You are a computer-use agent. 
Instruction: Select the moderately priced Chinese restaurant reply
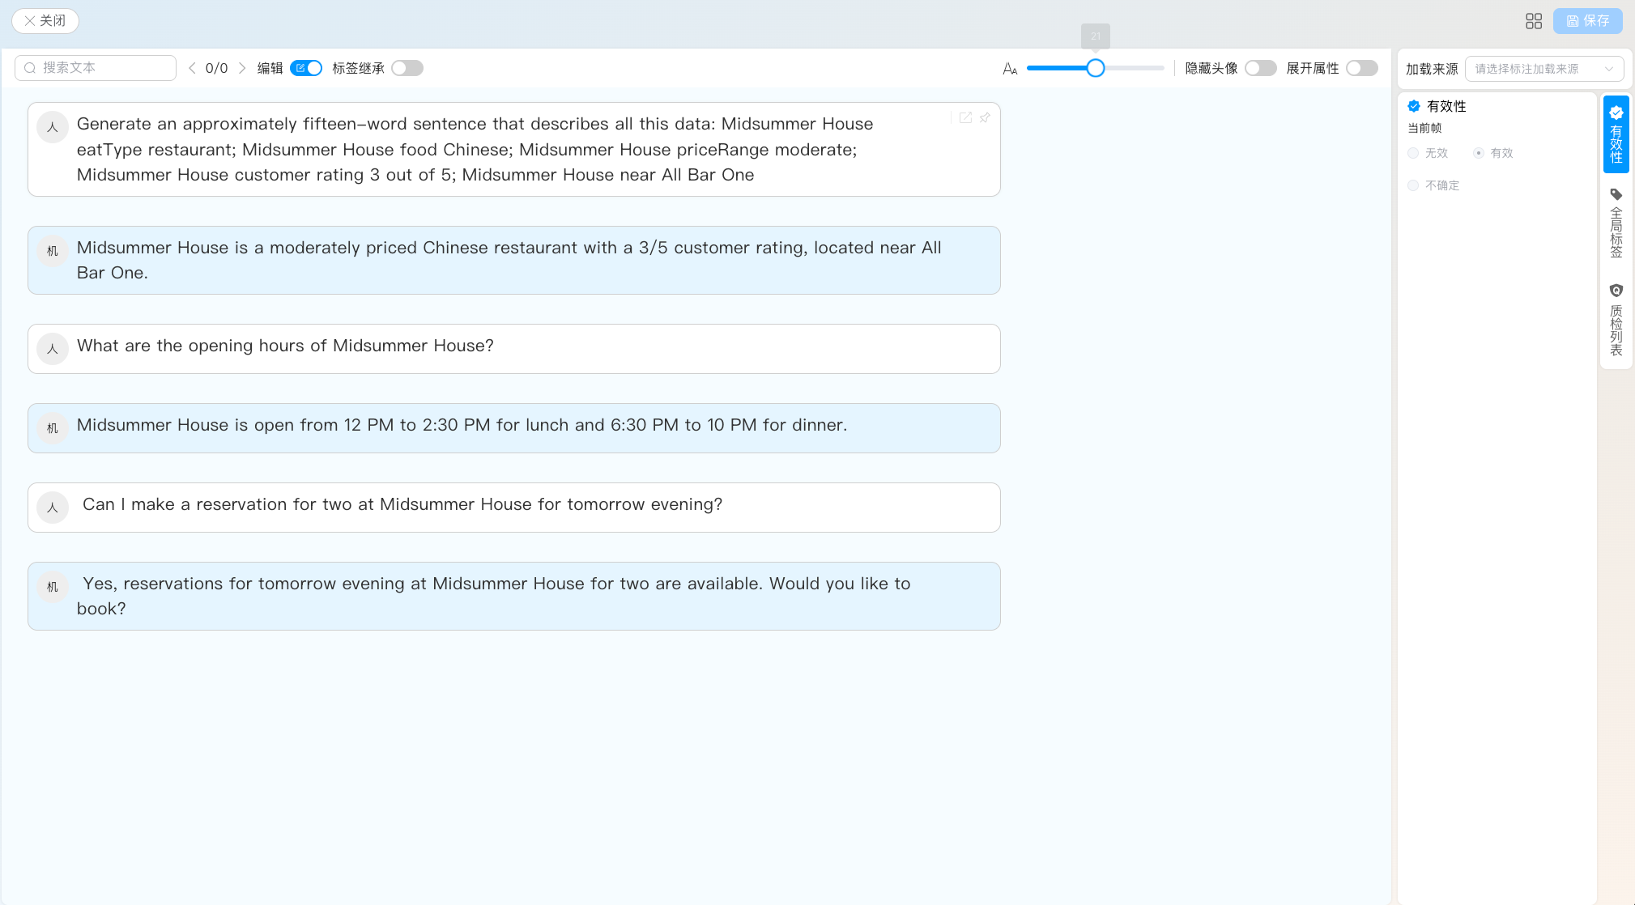514,261
